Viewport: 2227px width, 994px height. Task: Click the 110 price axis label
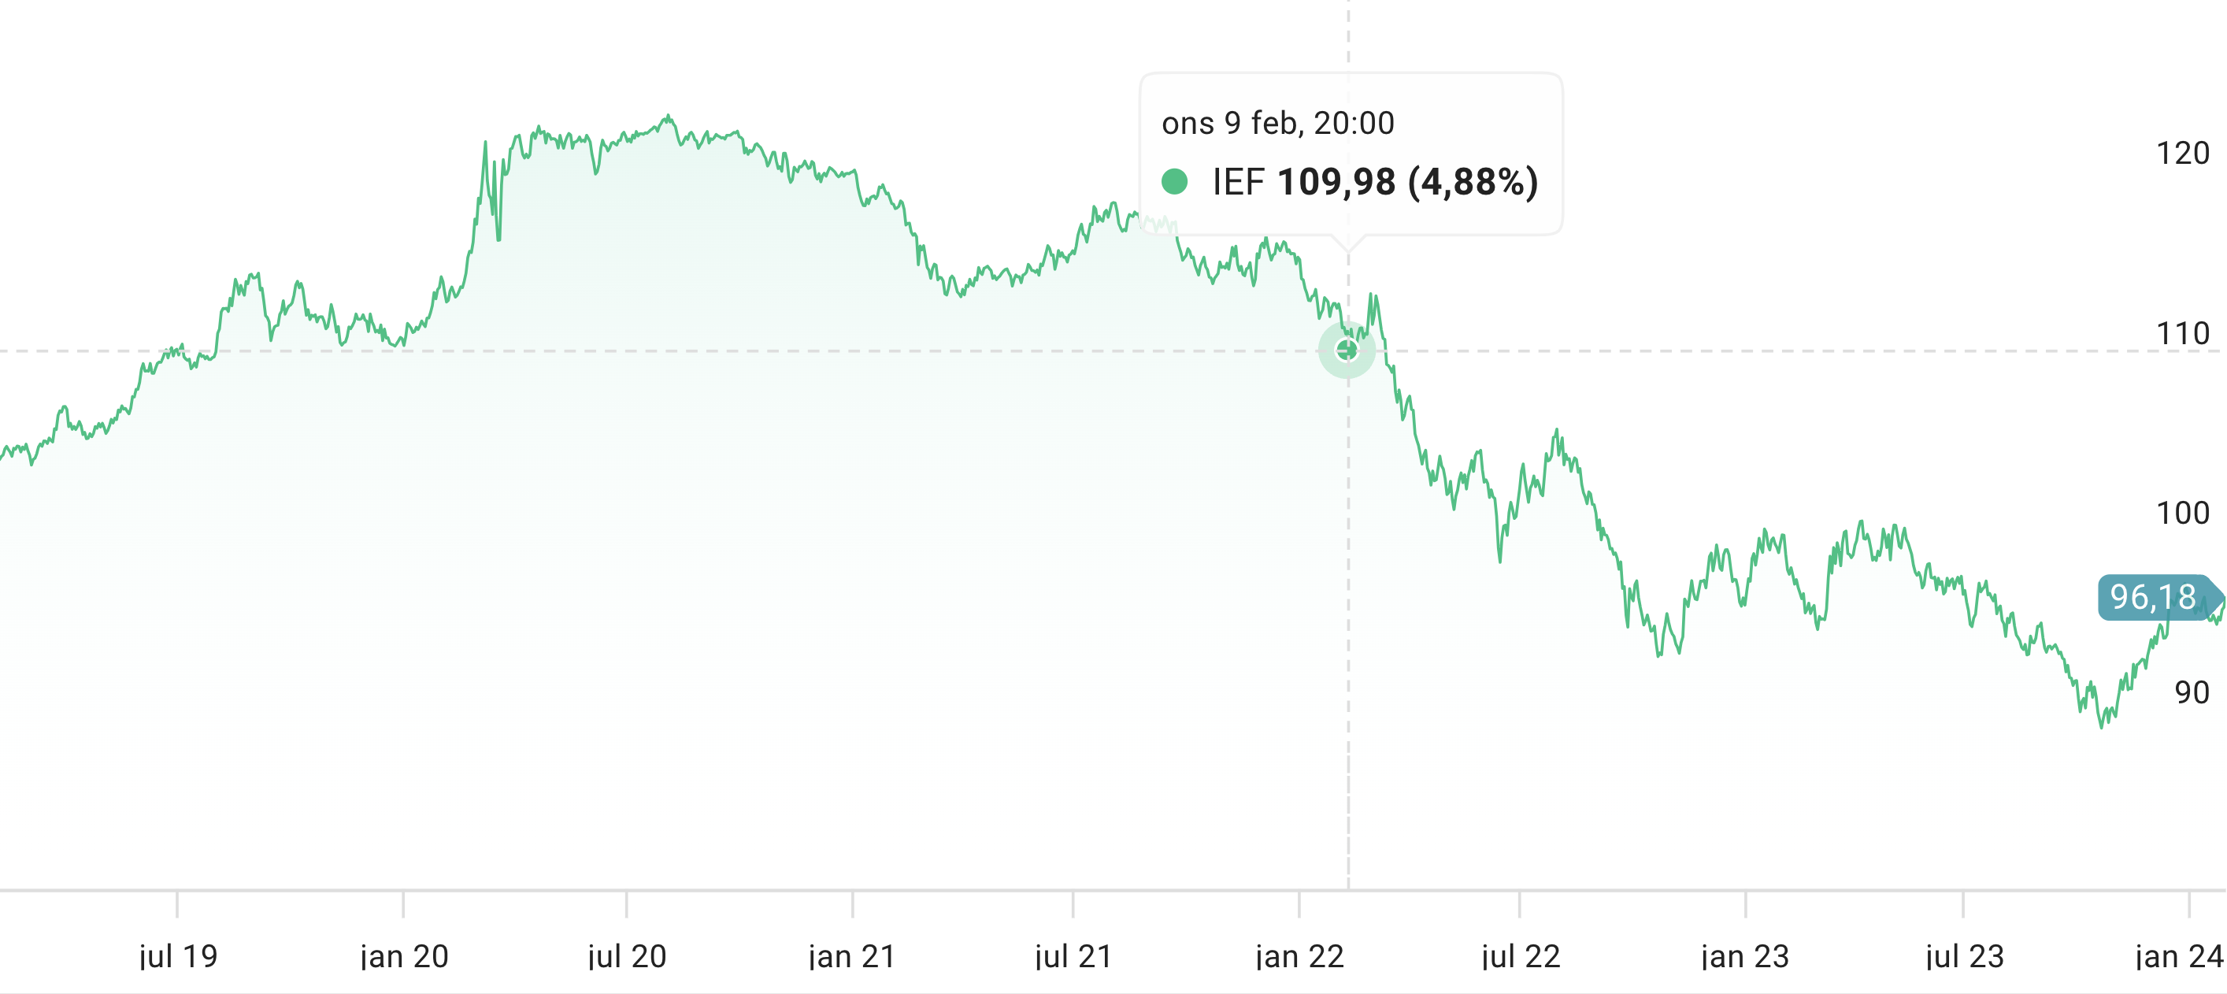pyautogui.click(x=2182, y=334)
